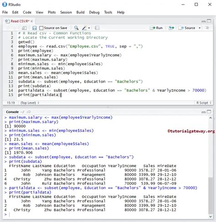Open the Help menu
This screenshot has height=222, width=216.
pos(121,12)
